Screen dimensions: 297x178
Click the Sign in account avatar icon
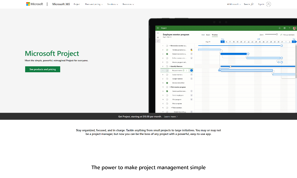pos(268,4)
